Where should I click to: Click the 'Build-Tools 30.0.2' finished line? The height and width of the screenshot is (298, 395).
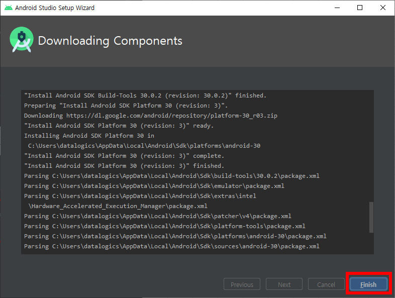[x=145, y=95]
